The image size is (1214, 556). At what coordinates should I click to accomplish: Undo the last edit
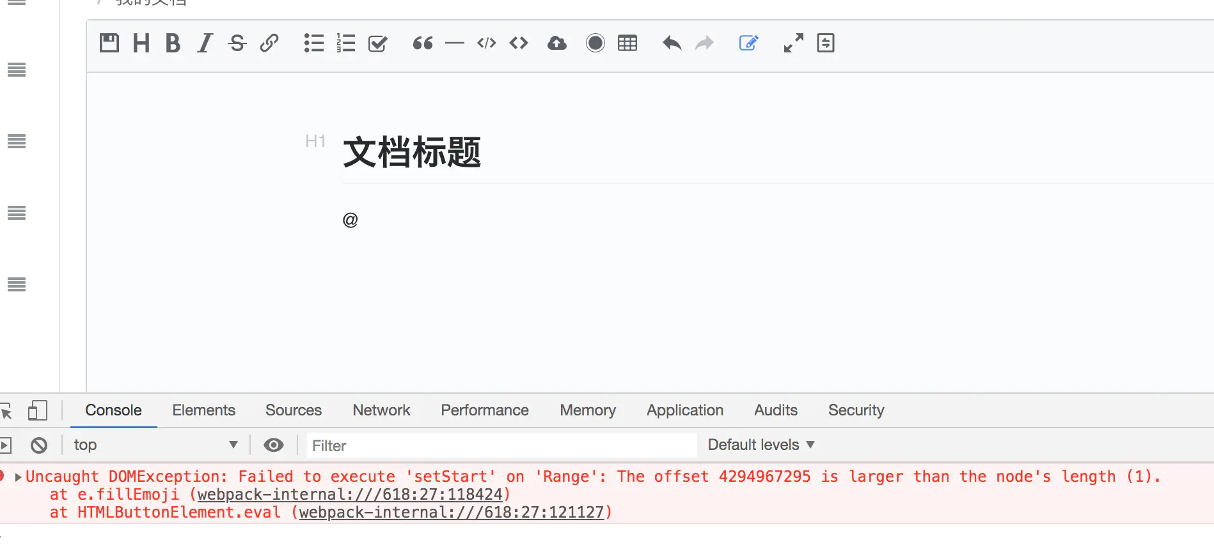pos(672,43)
